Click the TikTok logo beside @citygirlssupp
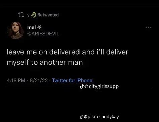 (x=82, y=86)
